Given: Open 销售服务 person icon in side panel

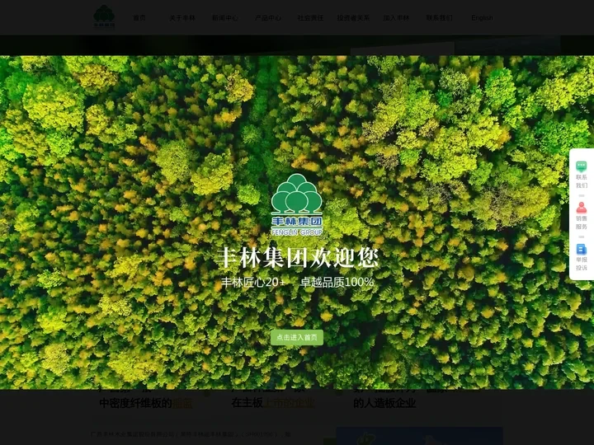Looking at the screenshot, I should point(581,208).
